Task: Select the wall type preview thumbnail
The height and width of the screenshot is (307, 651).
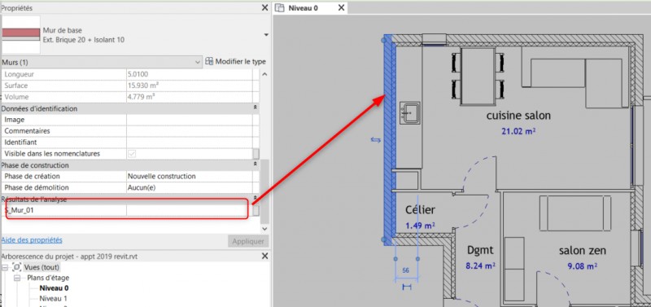Action: tap(21, 35)
